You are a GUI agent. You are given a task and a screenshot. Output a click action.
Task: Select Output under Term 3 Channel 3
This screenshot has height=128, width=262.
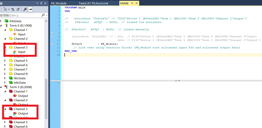23,114
